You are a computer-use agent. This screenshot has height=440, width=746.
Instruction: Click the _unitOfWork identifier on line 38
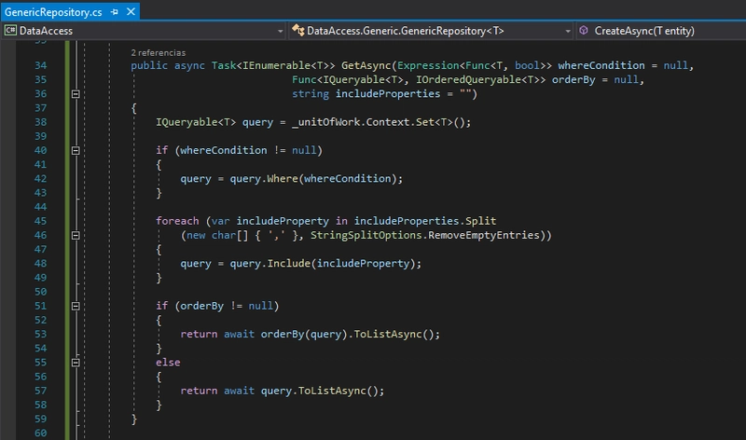click(325, 122)
